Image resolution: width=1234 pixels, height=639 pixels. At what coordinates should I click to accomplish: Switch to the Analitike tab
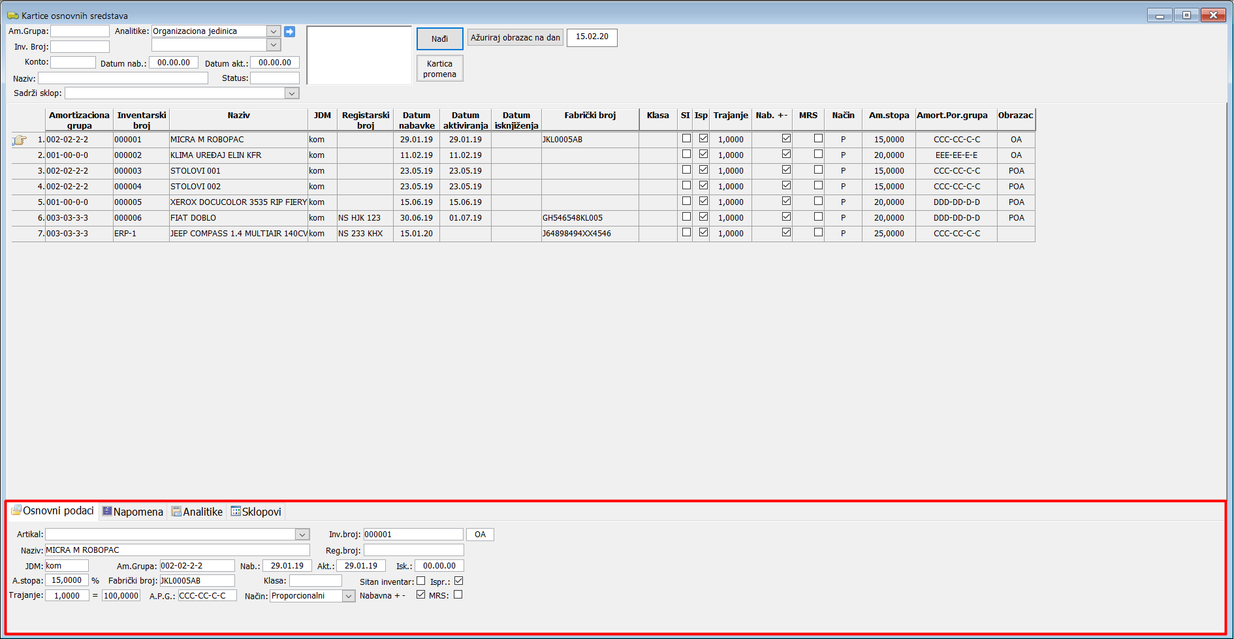tap(197, 512)
